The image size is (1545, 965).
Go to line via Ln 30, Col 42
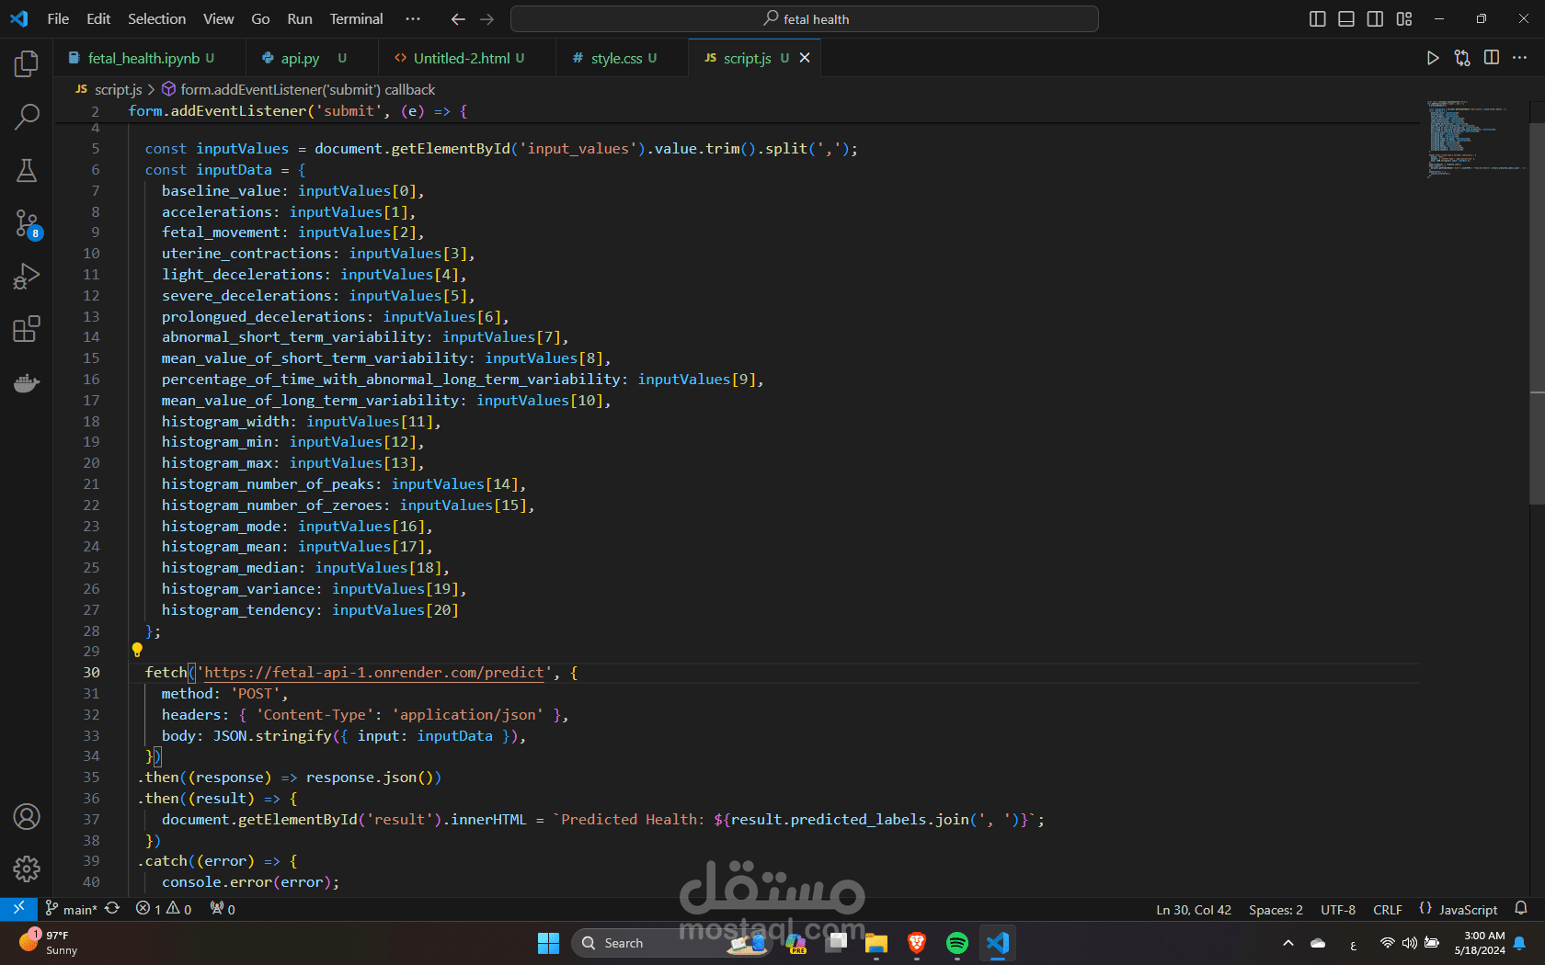(x=1194, y=909)
